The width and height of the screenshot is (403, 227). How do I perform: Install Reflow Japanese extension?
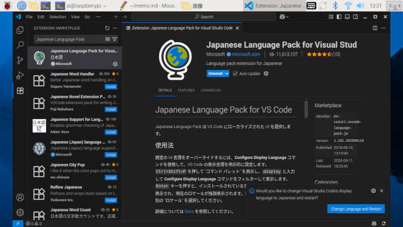click(x=111, y=201)
